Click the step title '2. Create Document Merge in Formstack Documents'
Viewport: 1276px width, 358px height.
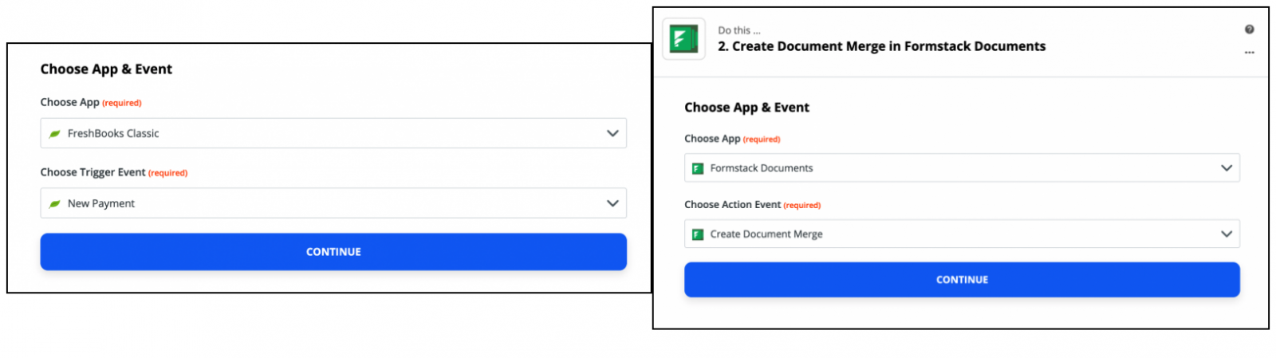881,46
